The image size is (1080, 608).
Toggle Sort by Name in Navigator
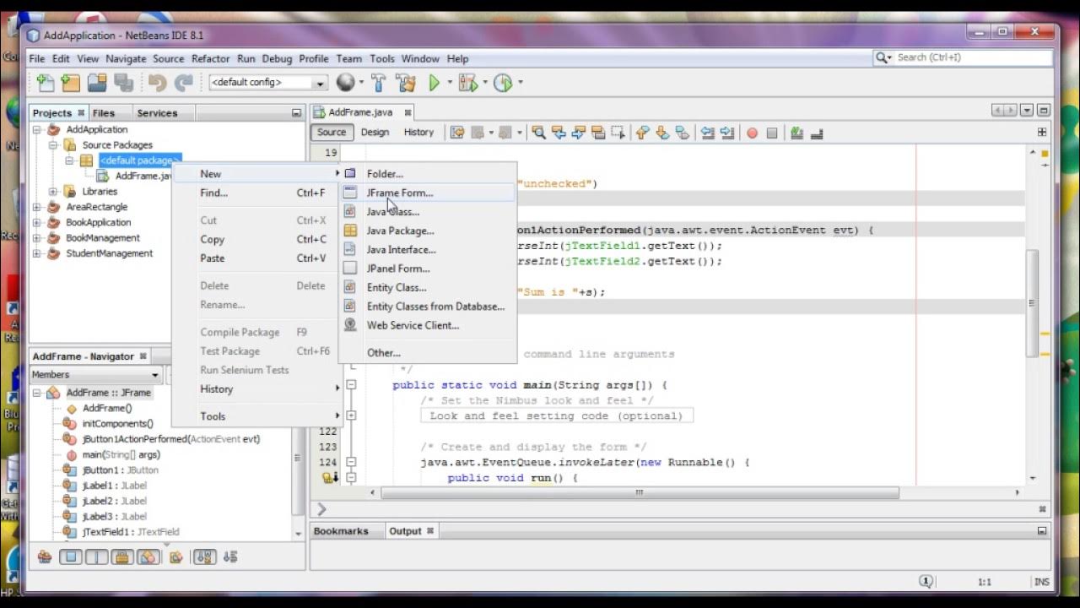[x=204, y=556]
